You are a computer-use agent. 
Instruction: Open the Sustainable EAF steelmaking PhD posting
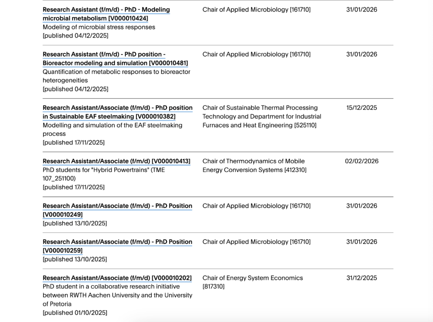(x=117, y=112)
